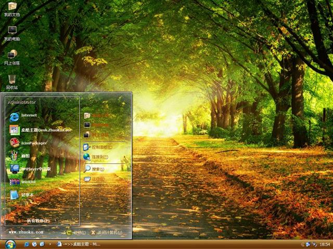Launch IconPackager from the Start menu

click(x=28, y=143)
